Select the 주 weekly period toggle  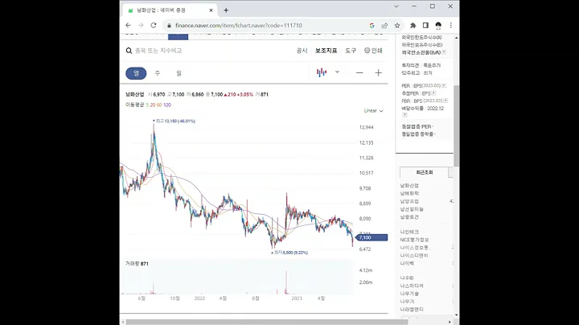click(158, 73)
